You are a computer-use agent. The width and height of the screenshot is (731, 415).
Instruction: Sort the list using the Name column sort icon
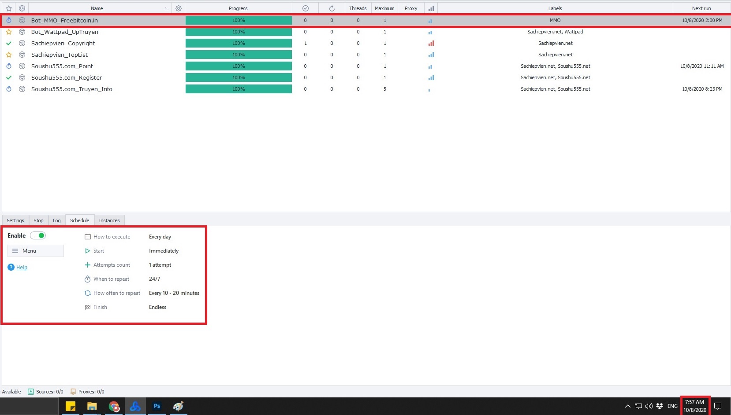coord(167,9)
